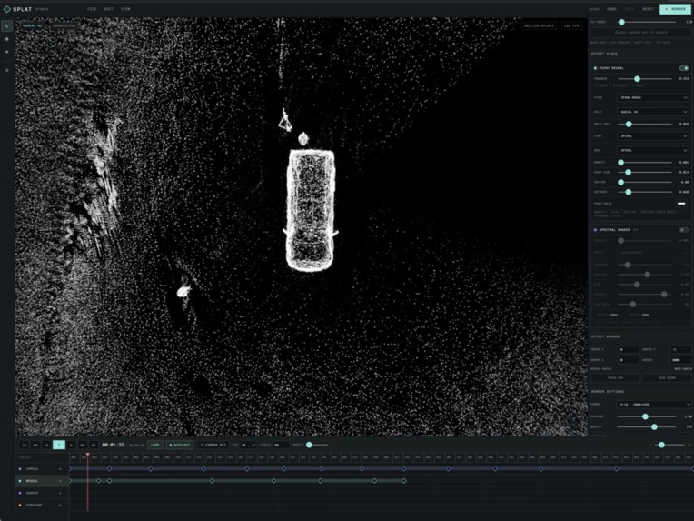The width and height of the screenshot is (694, 521).
Task: Adjust the Point Reveal Progress slider
Action: [637, 79]
